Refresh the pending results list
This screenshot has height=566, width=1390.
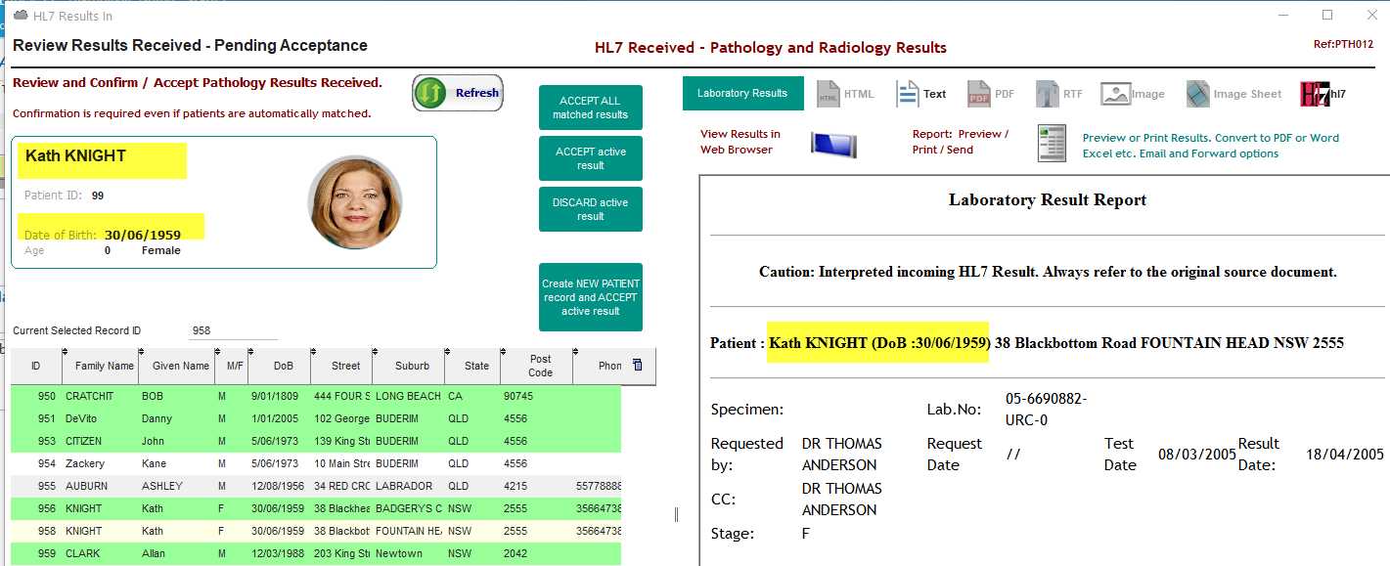click(x=458, y=93)
